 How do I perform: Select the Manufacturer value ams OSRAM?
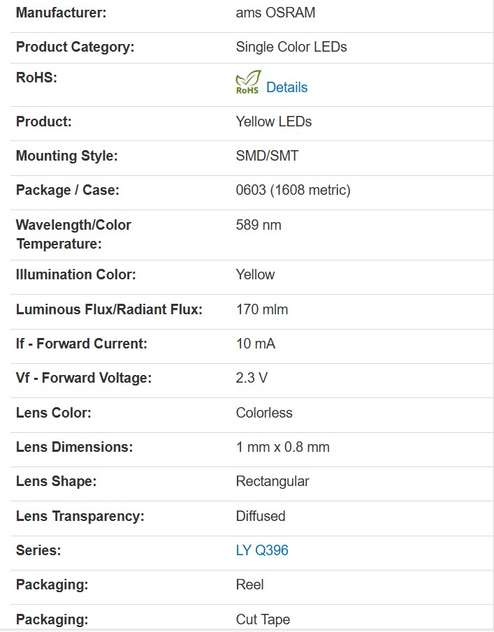(275, 13)
